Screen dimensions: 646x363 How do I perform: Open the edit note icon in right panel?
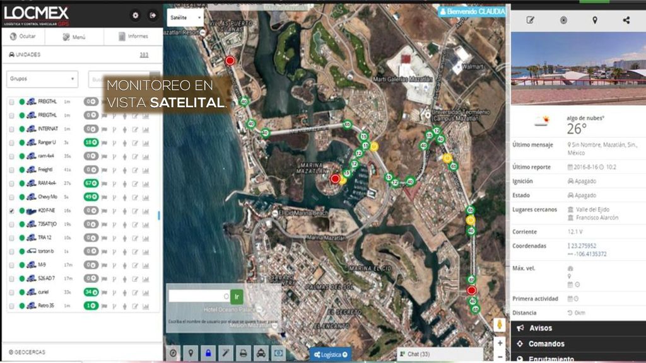530,20
